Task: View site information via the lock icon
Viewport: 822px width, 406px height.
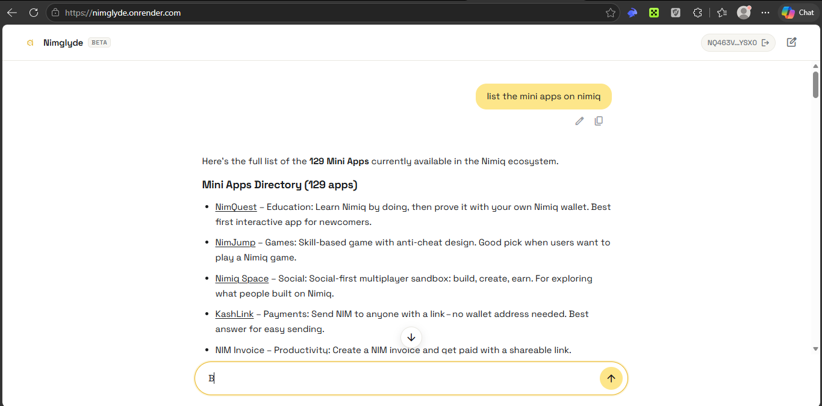Action: (55, 13)
